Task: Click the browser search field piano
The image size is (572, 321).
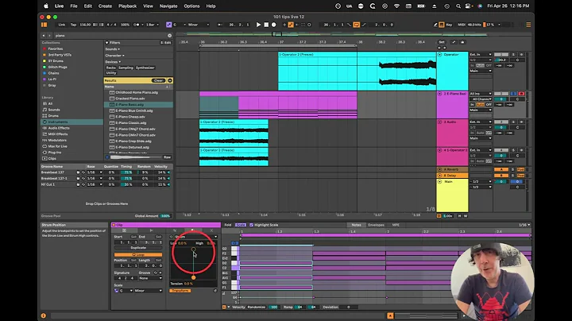Action: 110,36
